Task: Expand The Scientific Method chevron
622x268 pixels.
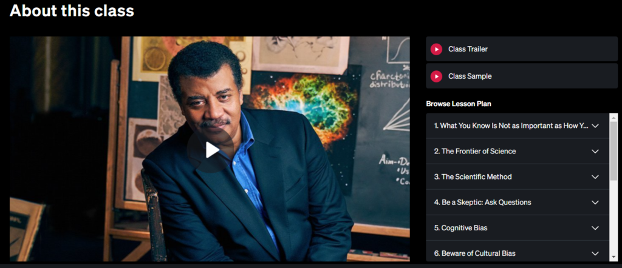Action: point(595,177)
